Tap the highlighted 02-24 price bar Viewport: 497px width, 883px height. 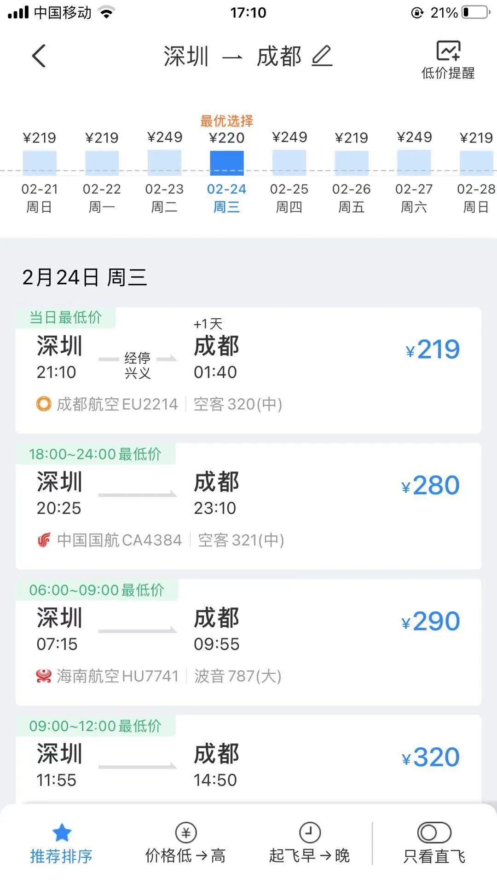[x=226, y=163]
